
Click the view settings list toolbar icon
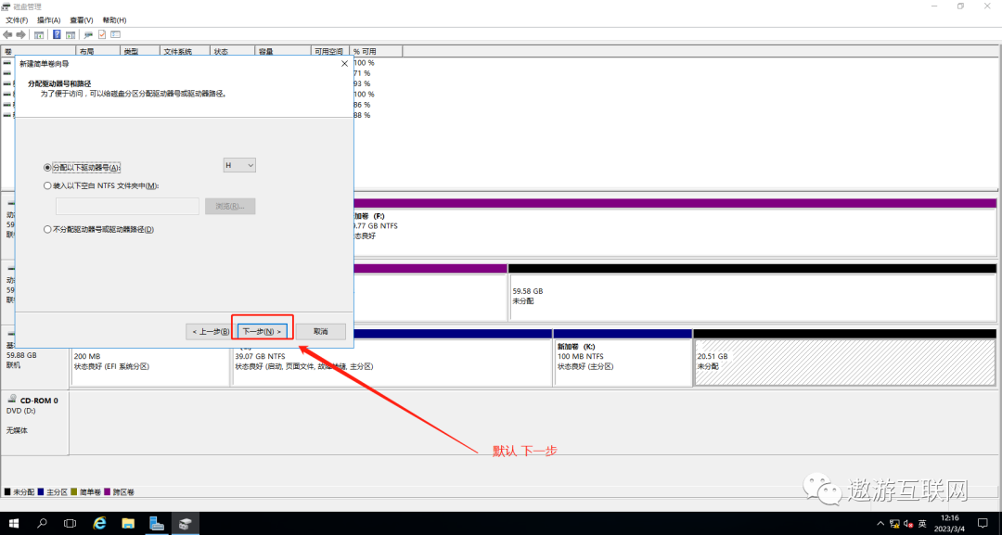click(116, 34)
